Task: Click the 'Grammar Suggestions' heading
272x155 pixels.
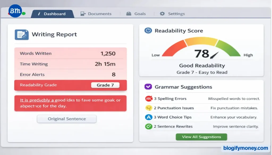Action: point(183,87)
